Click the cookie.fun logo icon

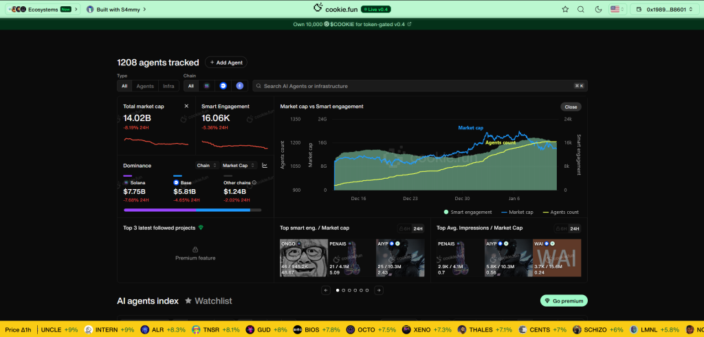point(318,8)
